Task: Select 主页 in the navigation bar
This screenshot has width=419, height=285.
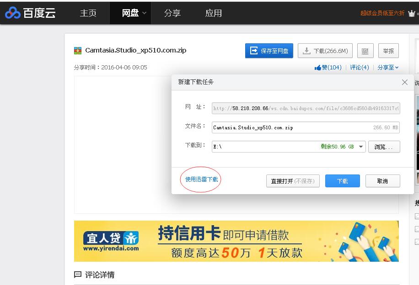Action: [x=88, y=13]
